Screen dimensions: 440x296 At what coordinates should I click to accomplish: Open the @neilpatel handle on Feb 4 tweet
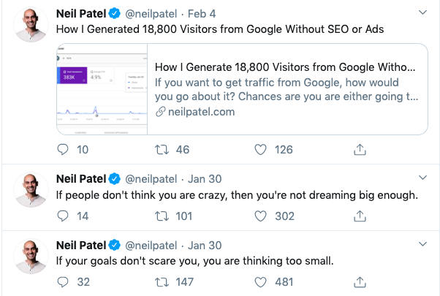click(151, 14)
